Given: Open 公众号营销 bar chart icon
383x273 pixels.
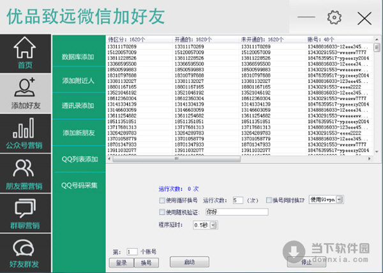Looking at the screenshot, I should click(x=24, y=128).
